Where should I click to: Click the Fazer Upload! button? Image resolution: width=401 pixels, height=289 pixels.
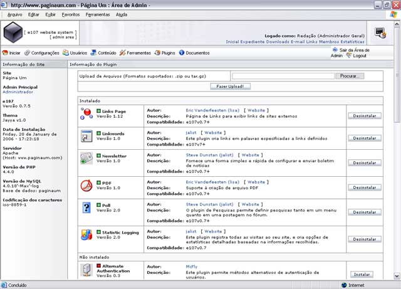click(x=230, y=87)
